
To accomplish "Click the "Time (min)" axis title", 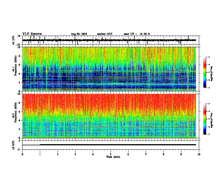I will 113,157.
